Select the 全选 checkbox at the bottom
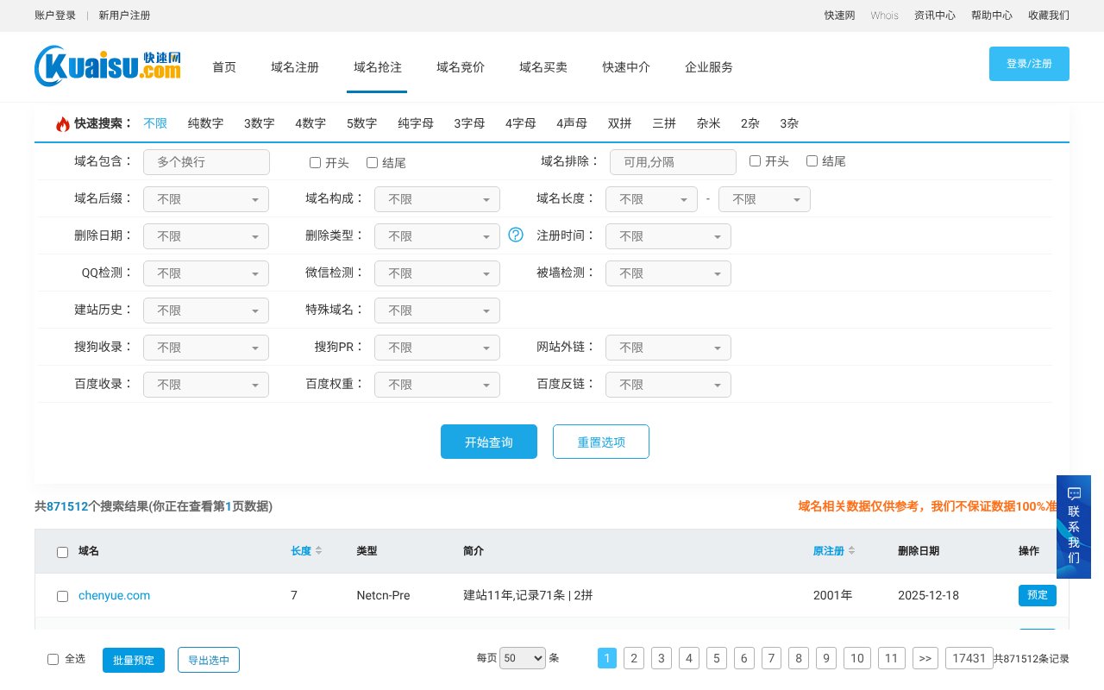The height and width of the screenshot is (690, 1104). 53,659
